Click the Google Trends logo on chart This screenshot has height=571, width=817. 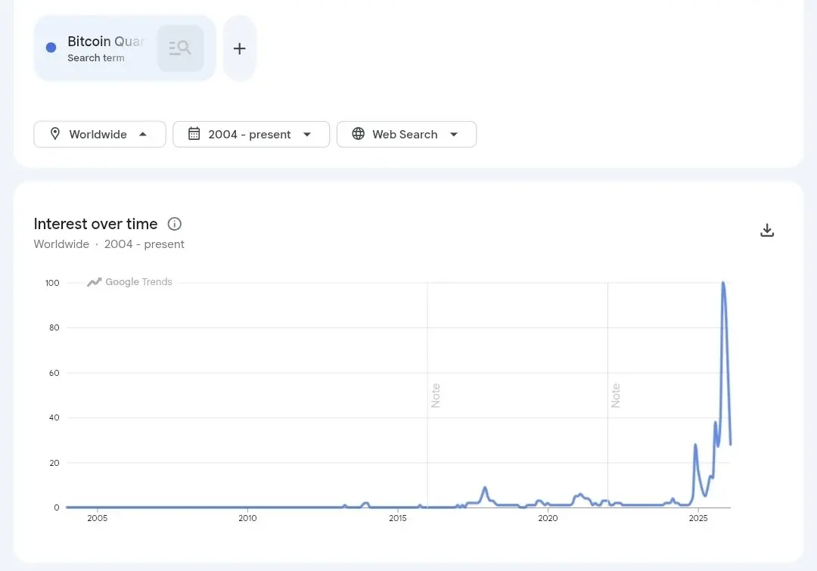[129, 282]
